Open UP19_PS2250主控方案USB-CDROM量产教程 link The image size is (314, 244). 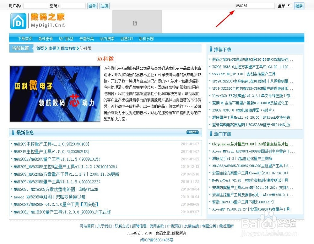pyautogui.click(x=252, y=88)
